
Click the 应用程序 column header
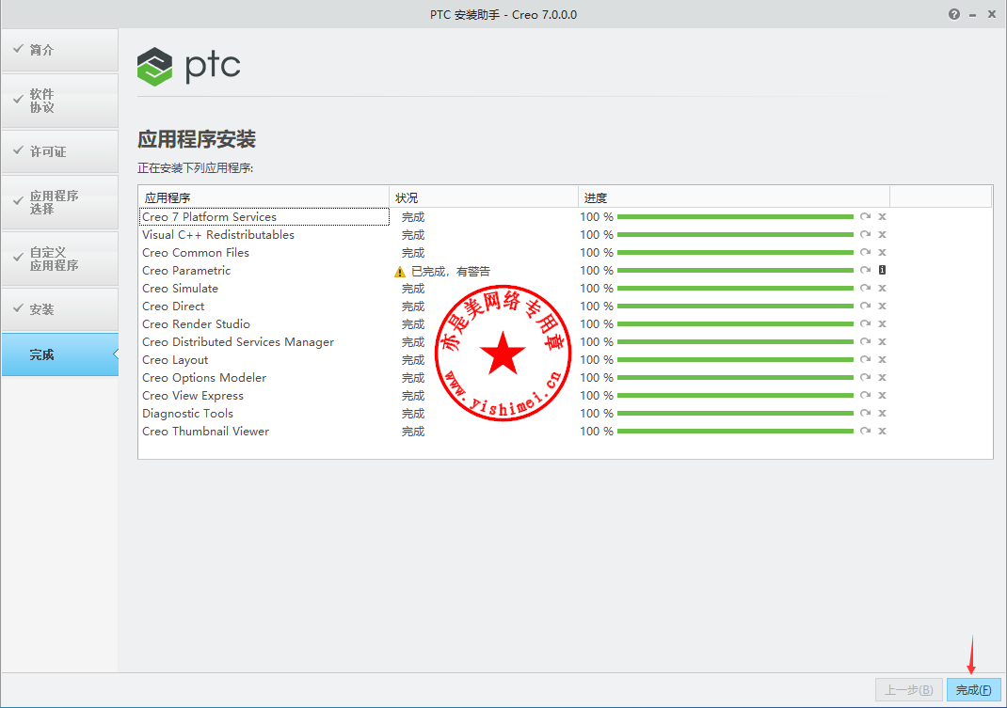[x=263, y=197]
